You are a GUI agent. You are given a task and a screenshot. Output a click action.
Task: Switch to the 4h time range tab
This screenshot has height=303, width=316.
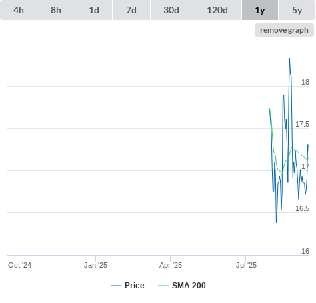coord(19,10)
